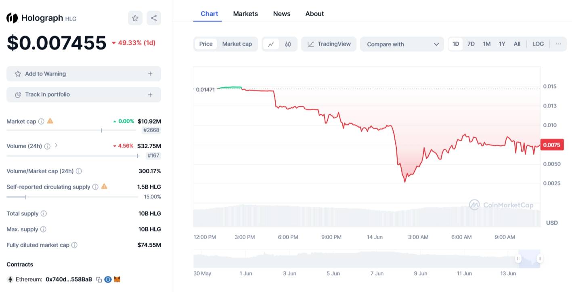
Task: Click the $10.92M market cap value
Action: tap(149, 121)
